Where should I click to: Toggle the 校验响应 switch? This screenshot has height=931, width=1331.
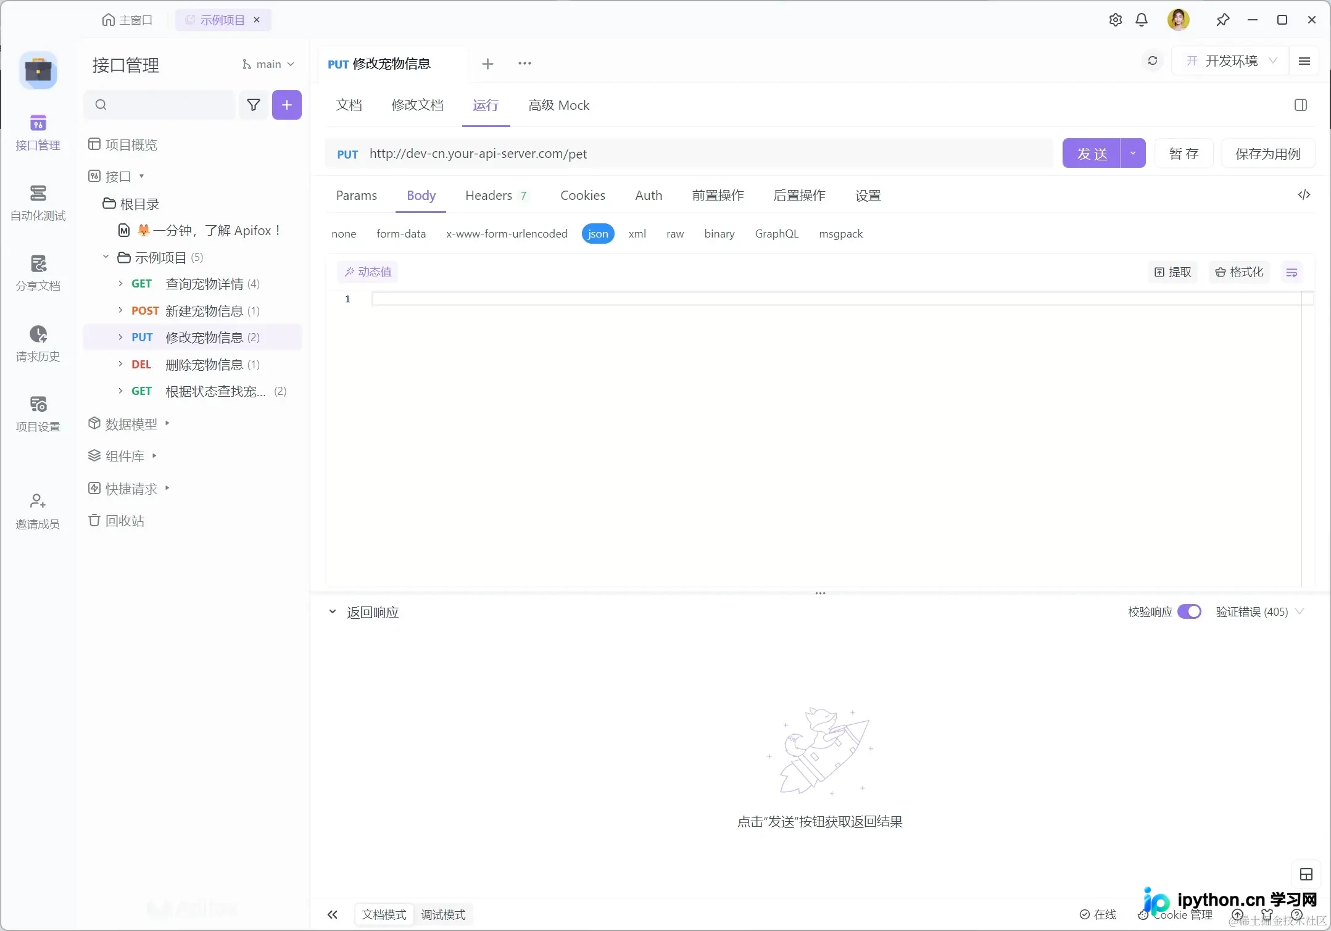pyautogui.click(x=1189, y=611)
